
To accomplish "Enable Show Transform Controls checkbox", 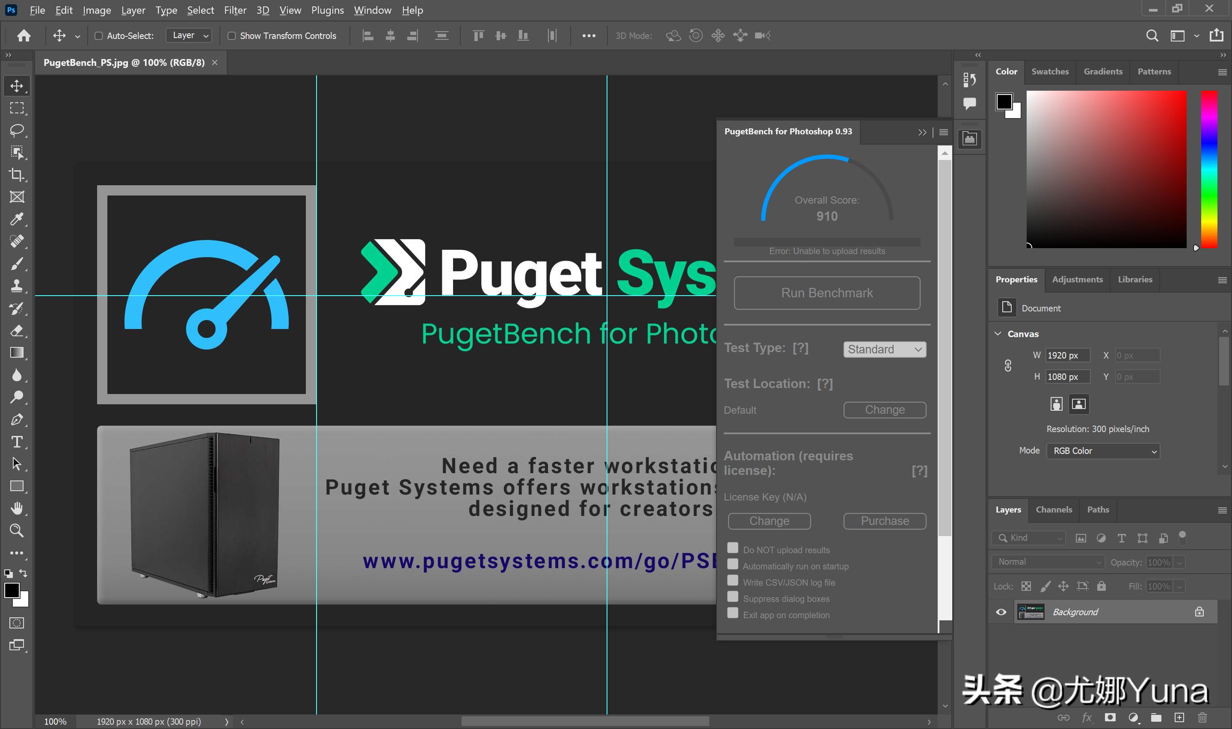I will (x=232, y=36).
